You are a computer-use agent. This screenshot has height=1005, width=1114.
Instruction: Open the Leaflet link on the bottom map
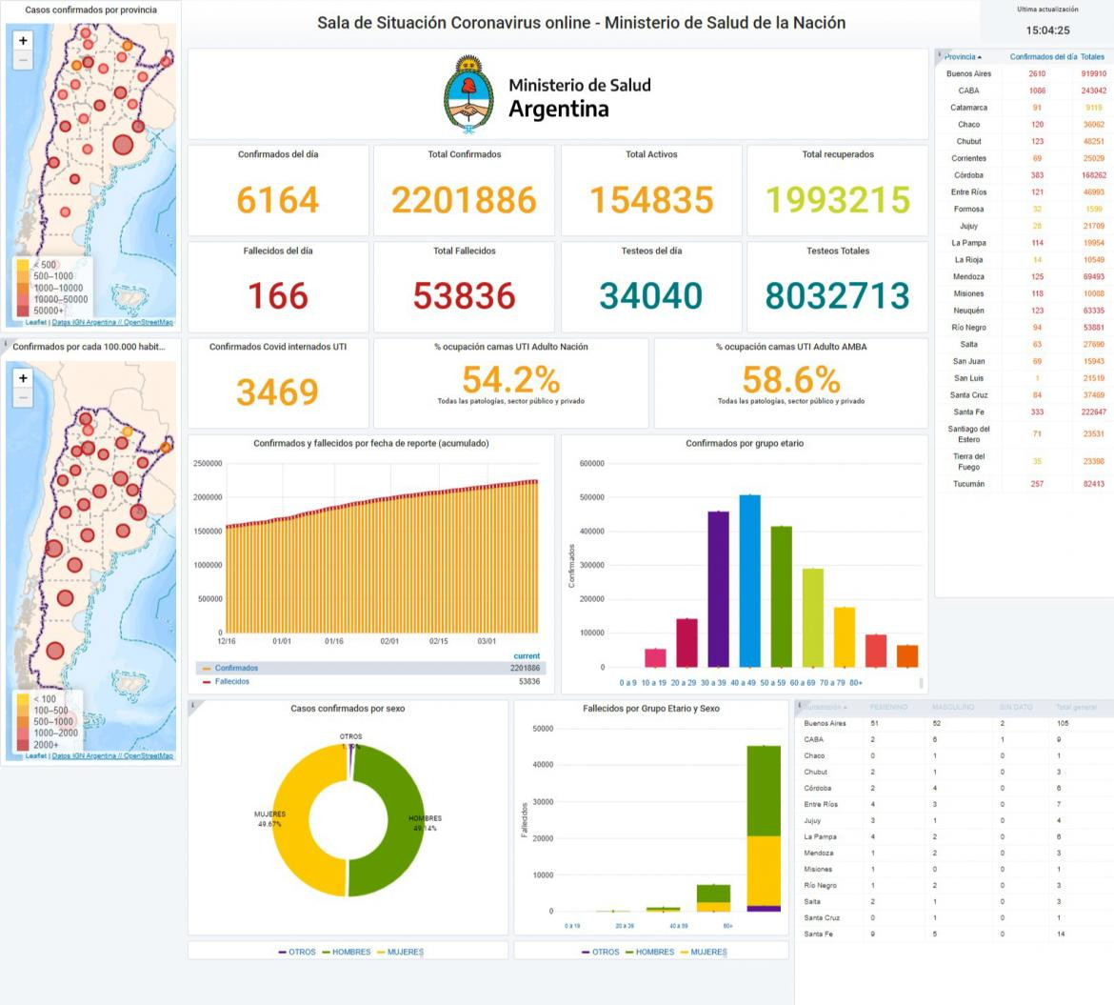36,756
